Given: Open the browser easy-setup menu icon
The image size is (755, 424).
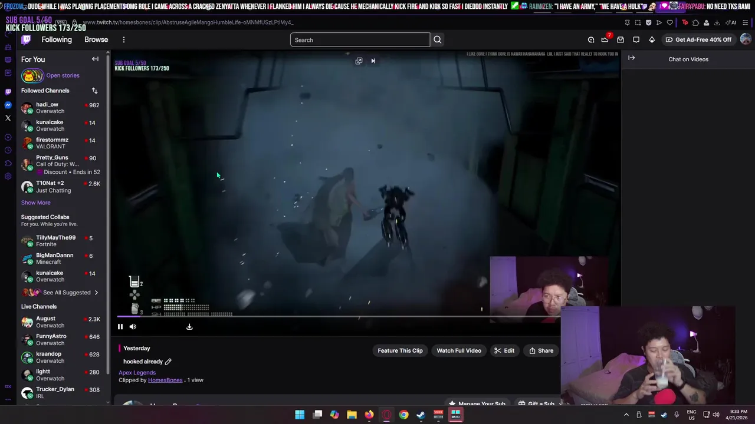Looking at the screenshot, I should pos(746,22).
